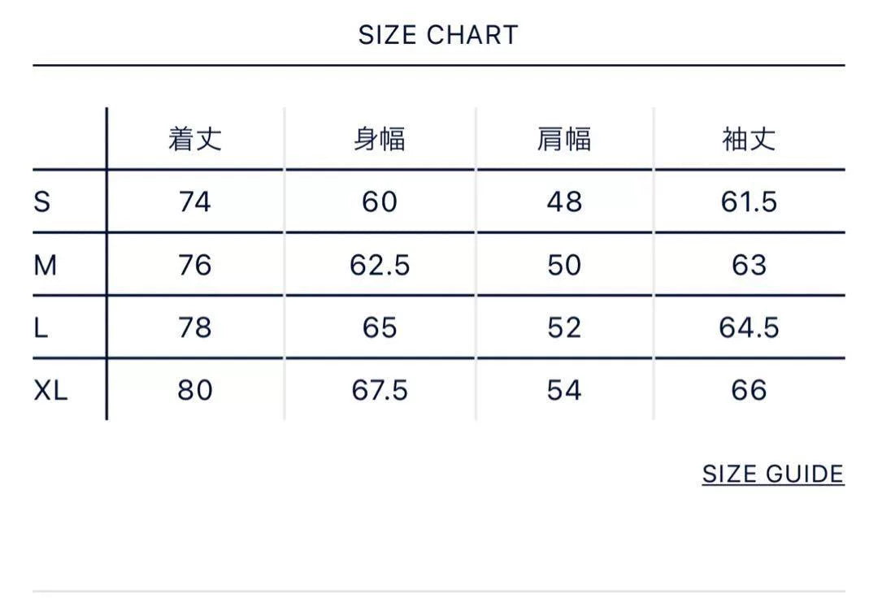Click the 76 length value for M
Viewport: 878px width, 611px height.
[195, 265]
